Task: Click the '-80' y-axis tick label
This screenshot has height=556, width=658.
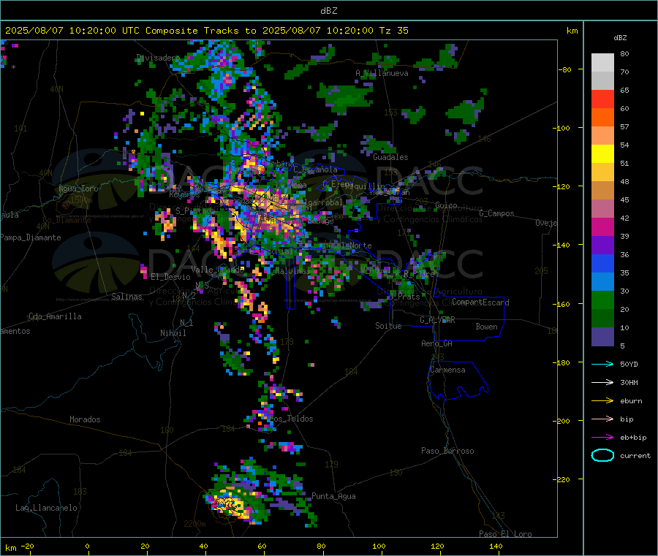Action: 564,69
